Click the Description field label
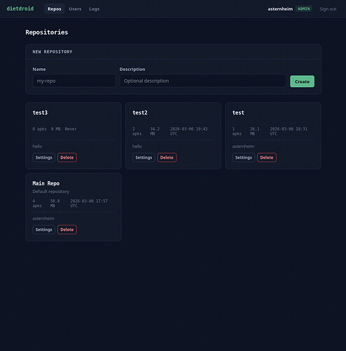Image resolution: width=346 pixels, height=351 pixels. point(132,69)
